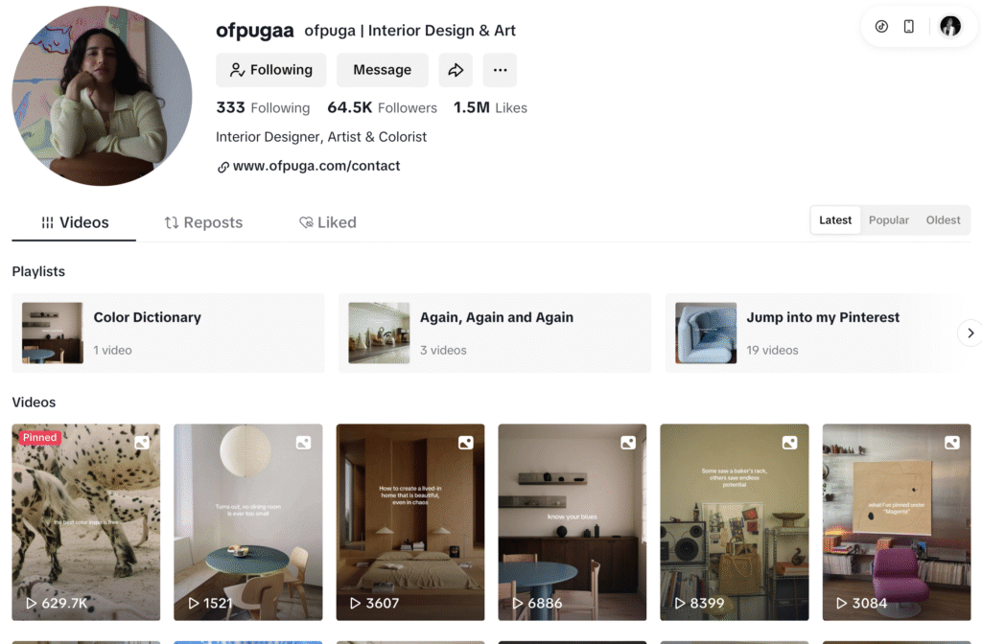This screenshot has height=644, width=982.
Task: Click the share arrow icon button
Action: click(x=456, y=70)
